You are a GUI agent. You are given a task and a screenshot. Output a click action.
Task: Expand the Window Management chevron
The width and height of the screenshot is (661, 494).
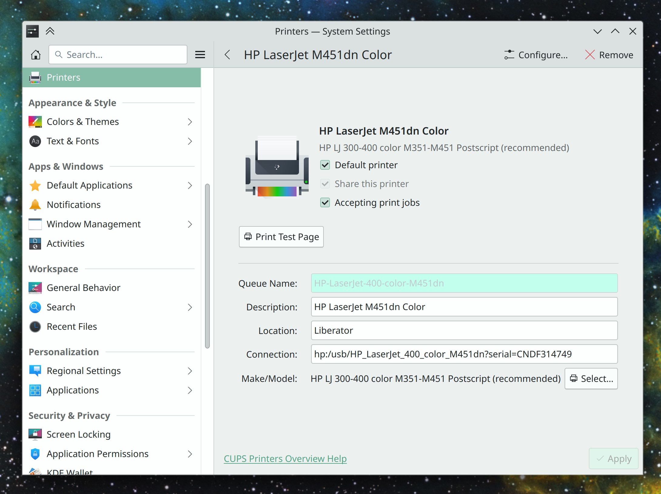pos(190,224)
